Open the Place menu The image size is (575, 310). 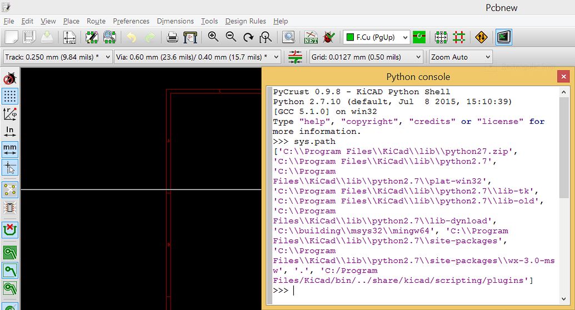71,21
